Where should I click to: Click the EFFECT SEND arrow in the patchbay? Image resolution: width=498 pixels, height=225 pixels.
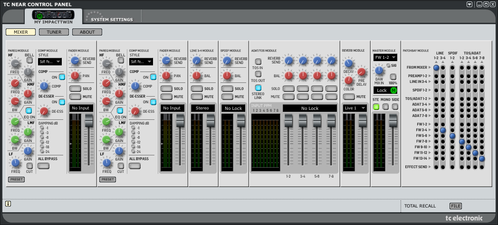[x=430, y=167]
